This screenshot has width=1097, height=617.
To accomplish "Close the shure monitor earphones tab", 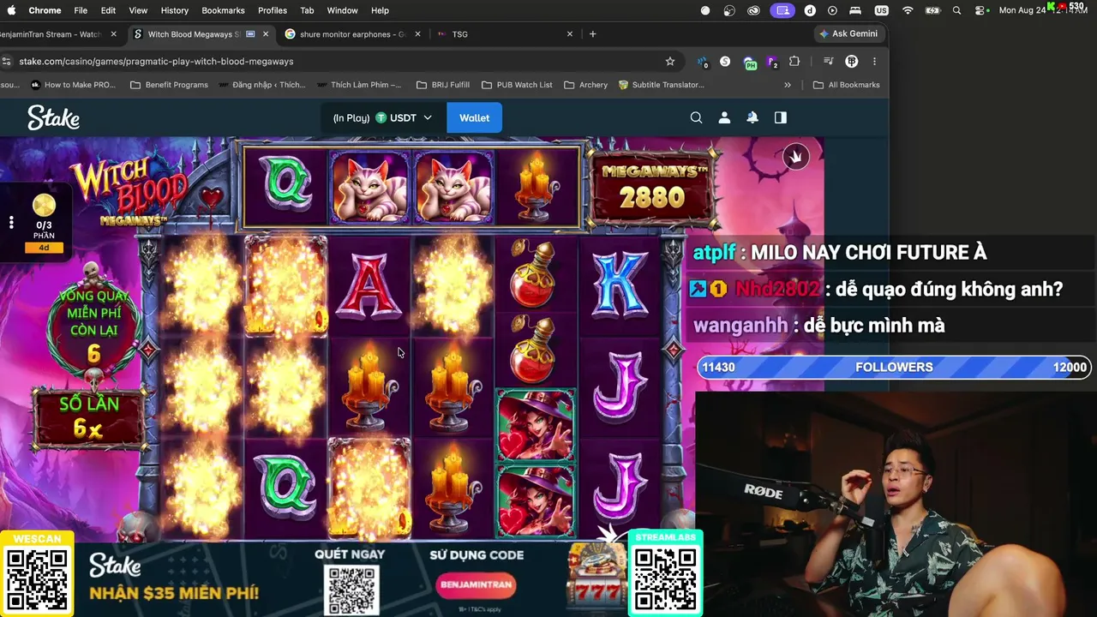I will [x=417, y=34].
